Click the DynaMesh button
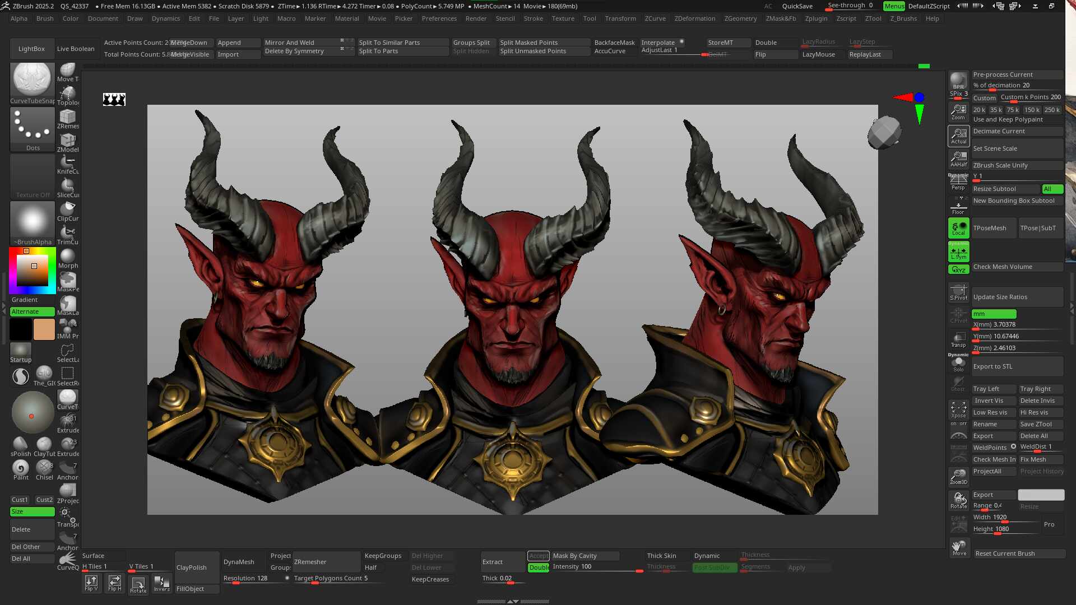Viewport: 1076px width, 605px height. coord(239,562)
